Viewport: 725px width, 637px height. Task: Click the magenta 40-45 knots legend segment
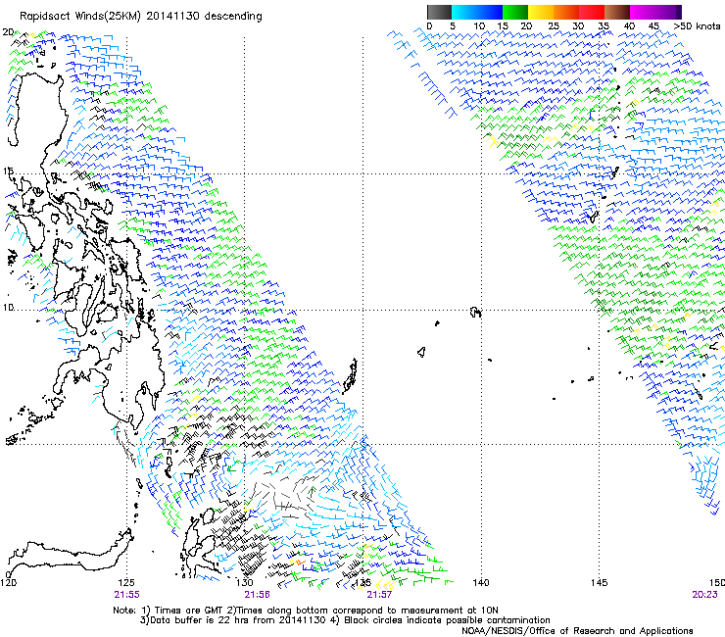tap(643, 12)
